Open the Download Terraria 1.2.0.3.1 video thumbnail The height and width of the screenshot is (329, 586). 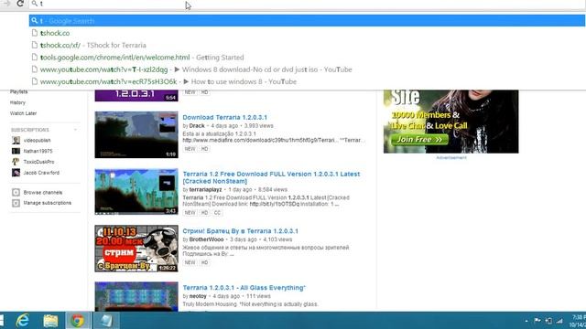coord(136,134)
